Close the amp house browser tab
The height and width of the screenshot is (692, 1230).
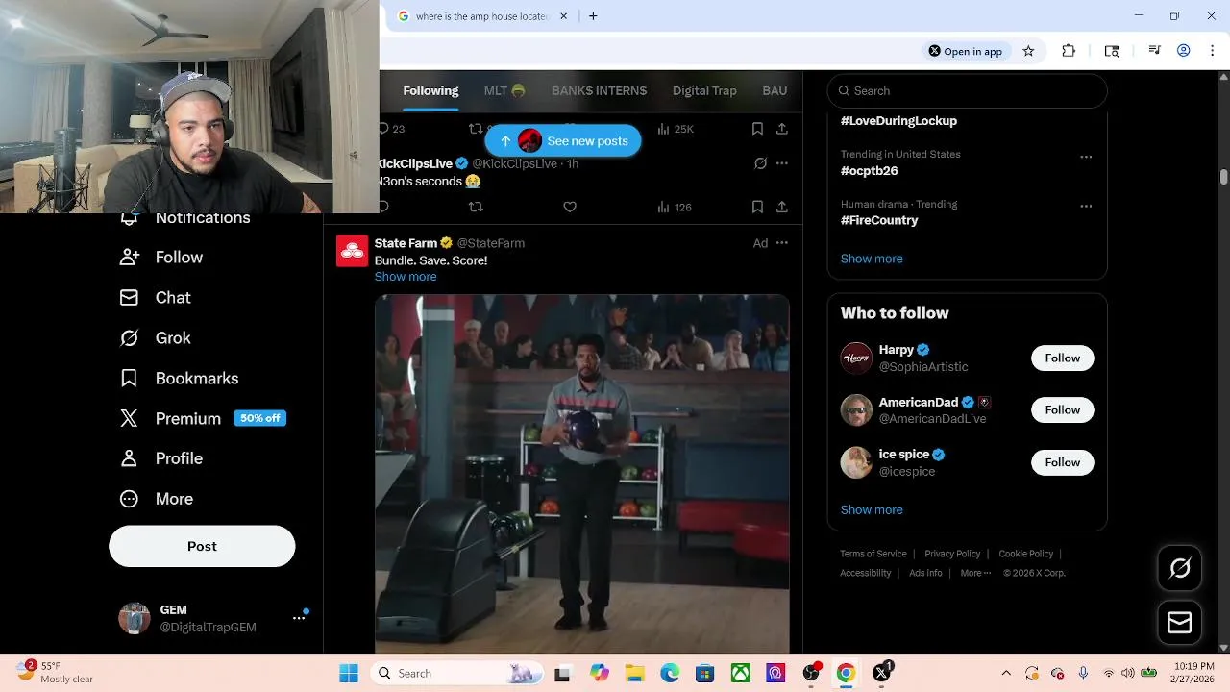coord(564,16)
